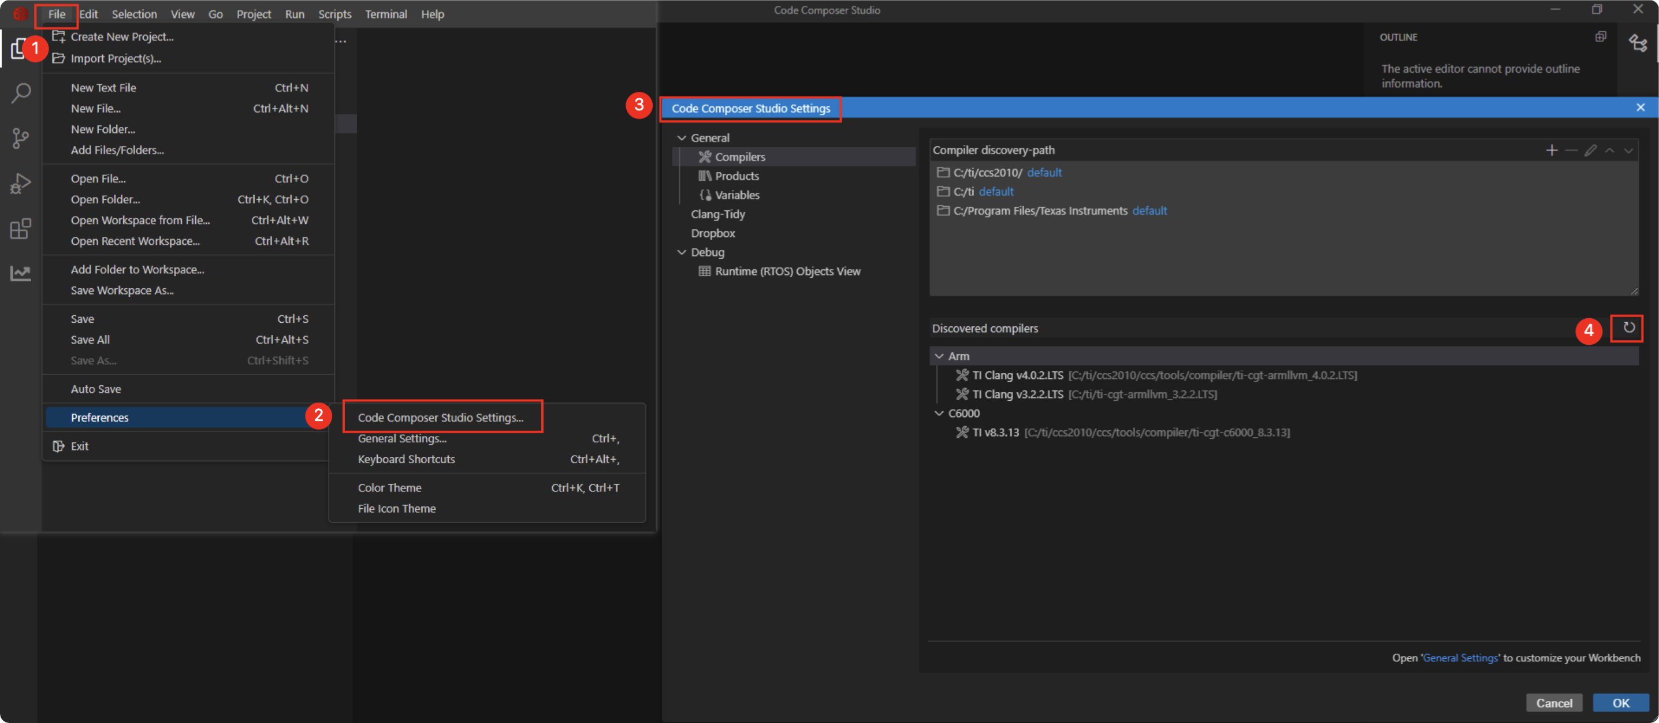Viewport: 1659px width, 723px height.
Task: Click Cancel in settings dialog
Action: click(1554, 703)
